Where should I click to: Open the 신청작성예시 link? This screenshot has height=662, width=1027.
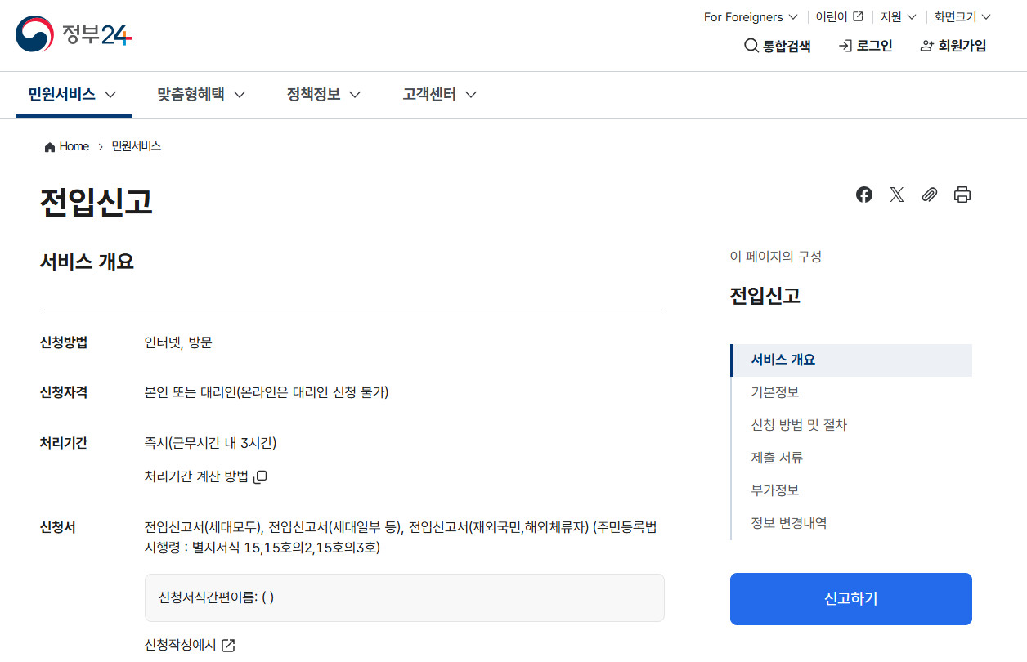190,646
